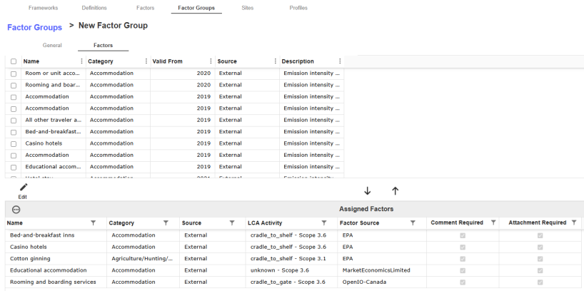Select the Room or unit accommodation checkbox
Screen dimensions: 584x291
[14, 73]
